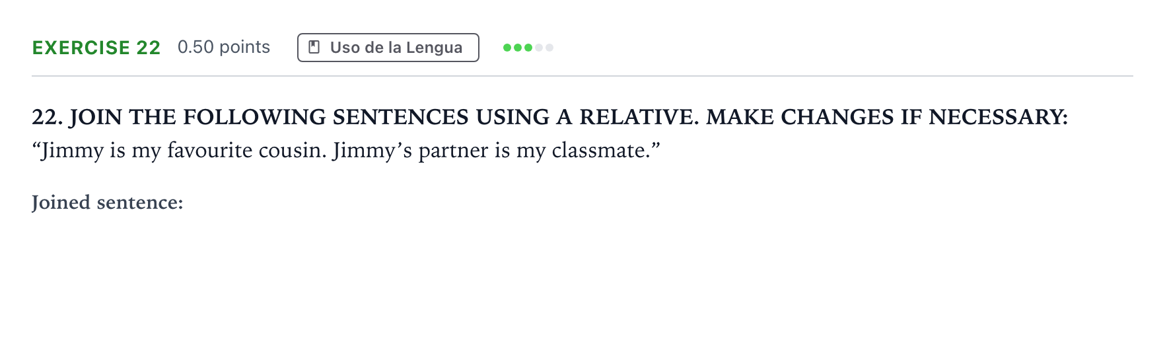This screenshot has width=1165, height=337.
Task: Click the green EXERCISE 22 heading
Action: (96, 48)
